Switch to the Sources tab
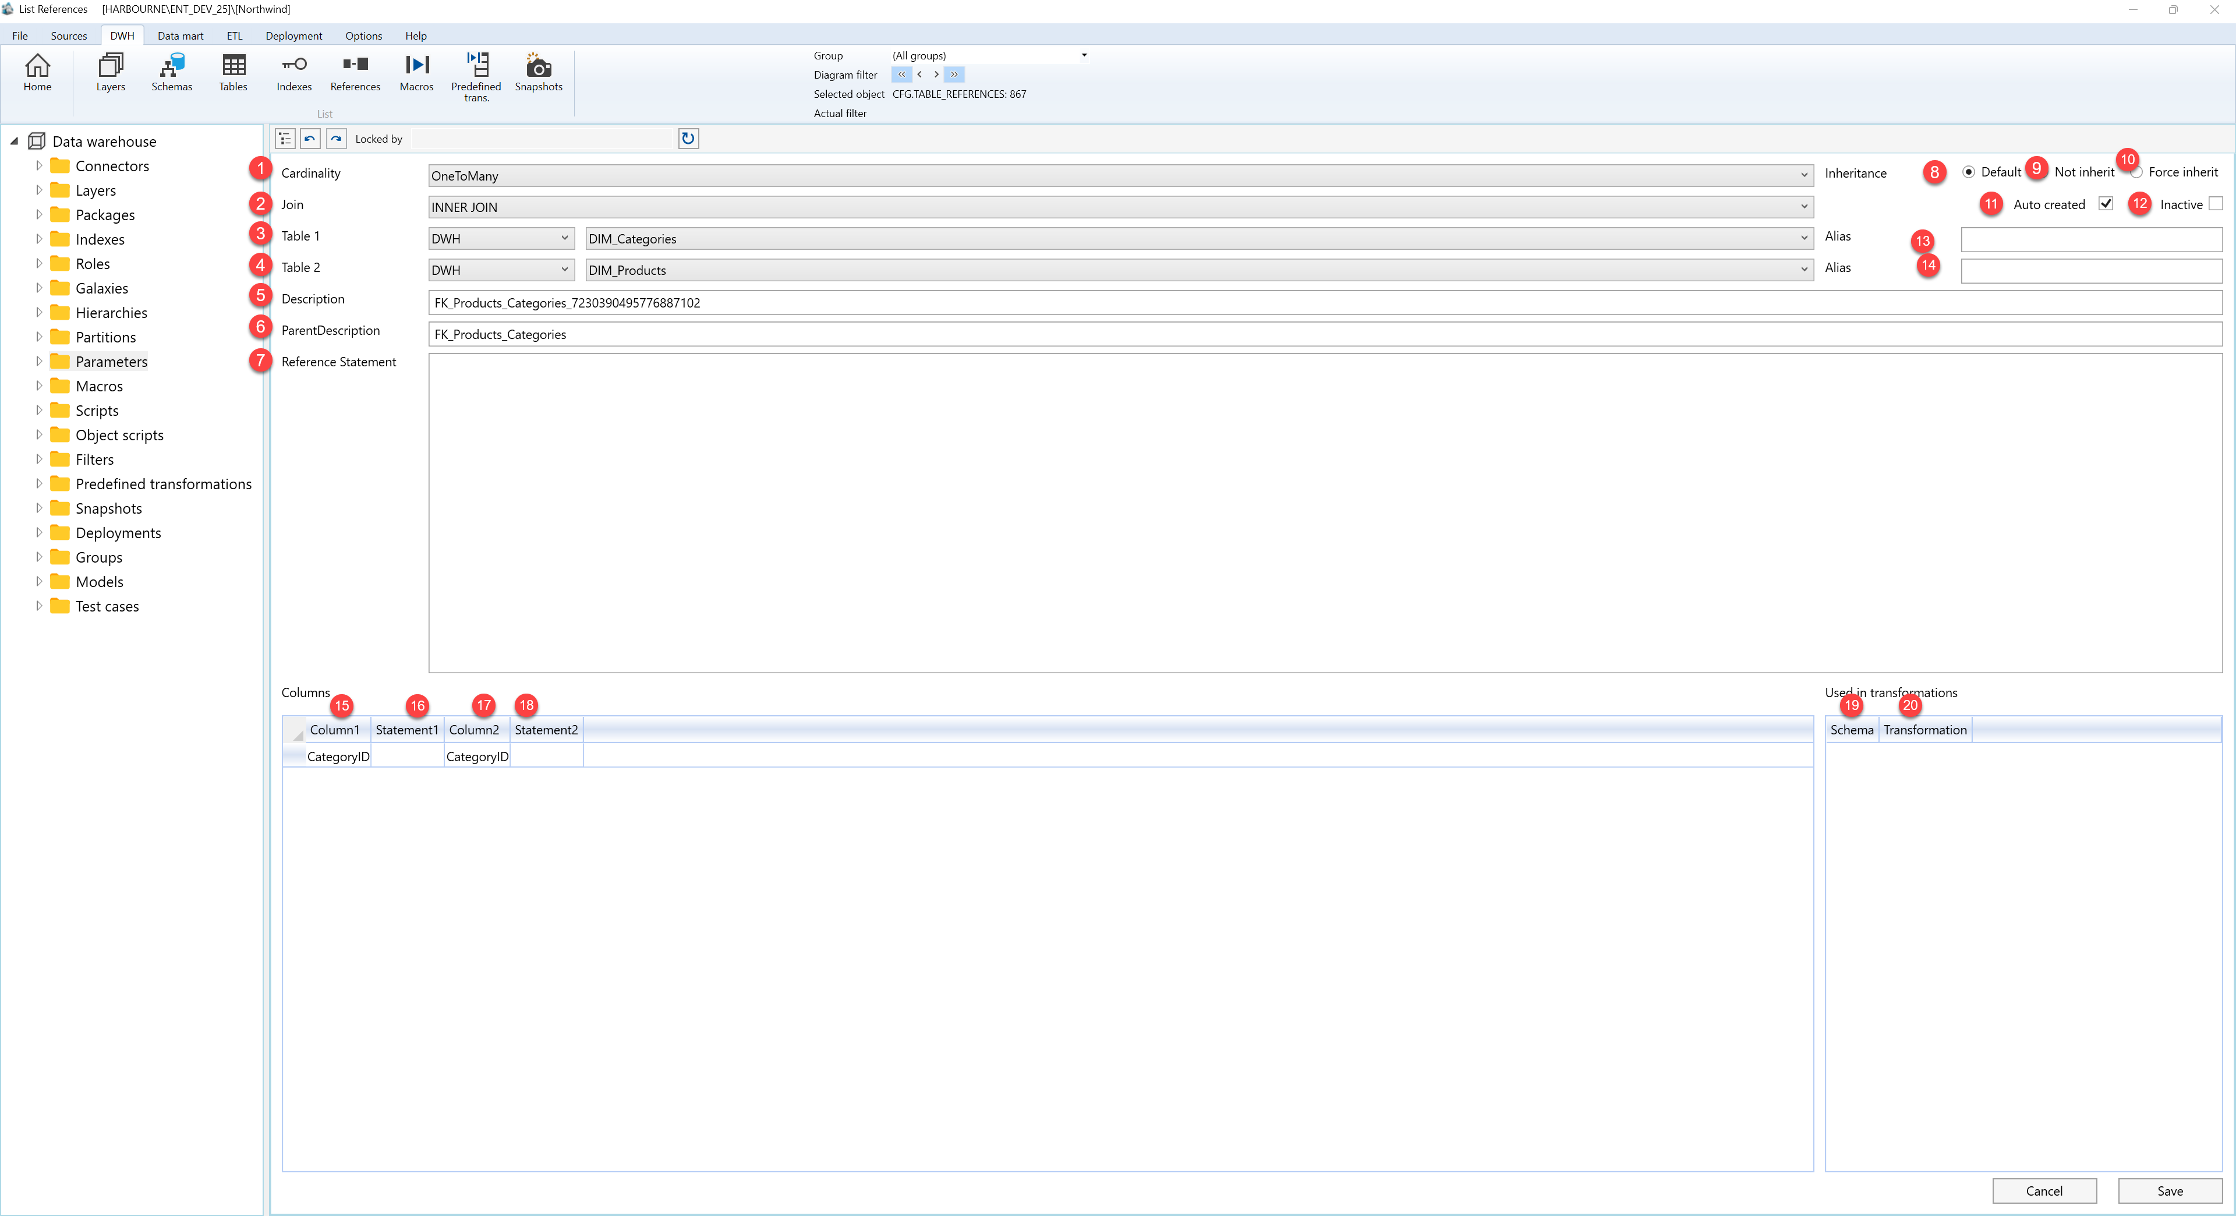Viewport: 2236px width, 1216px height. tap(69, 36)
